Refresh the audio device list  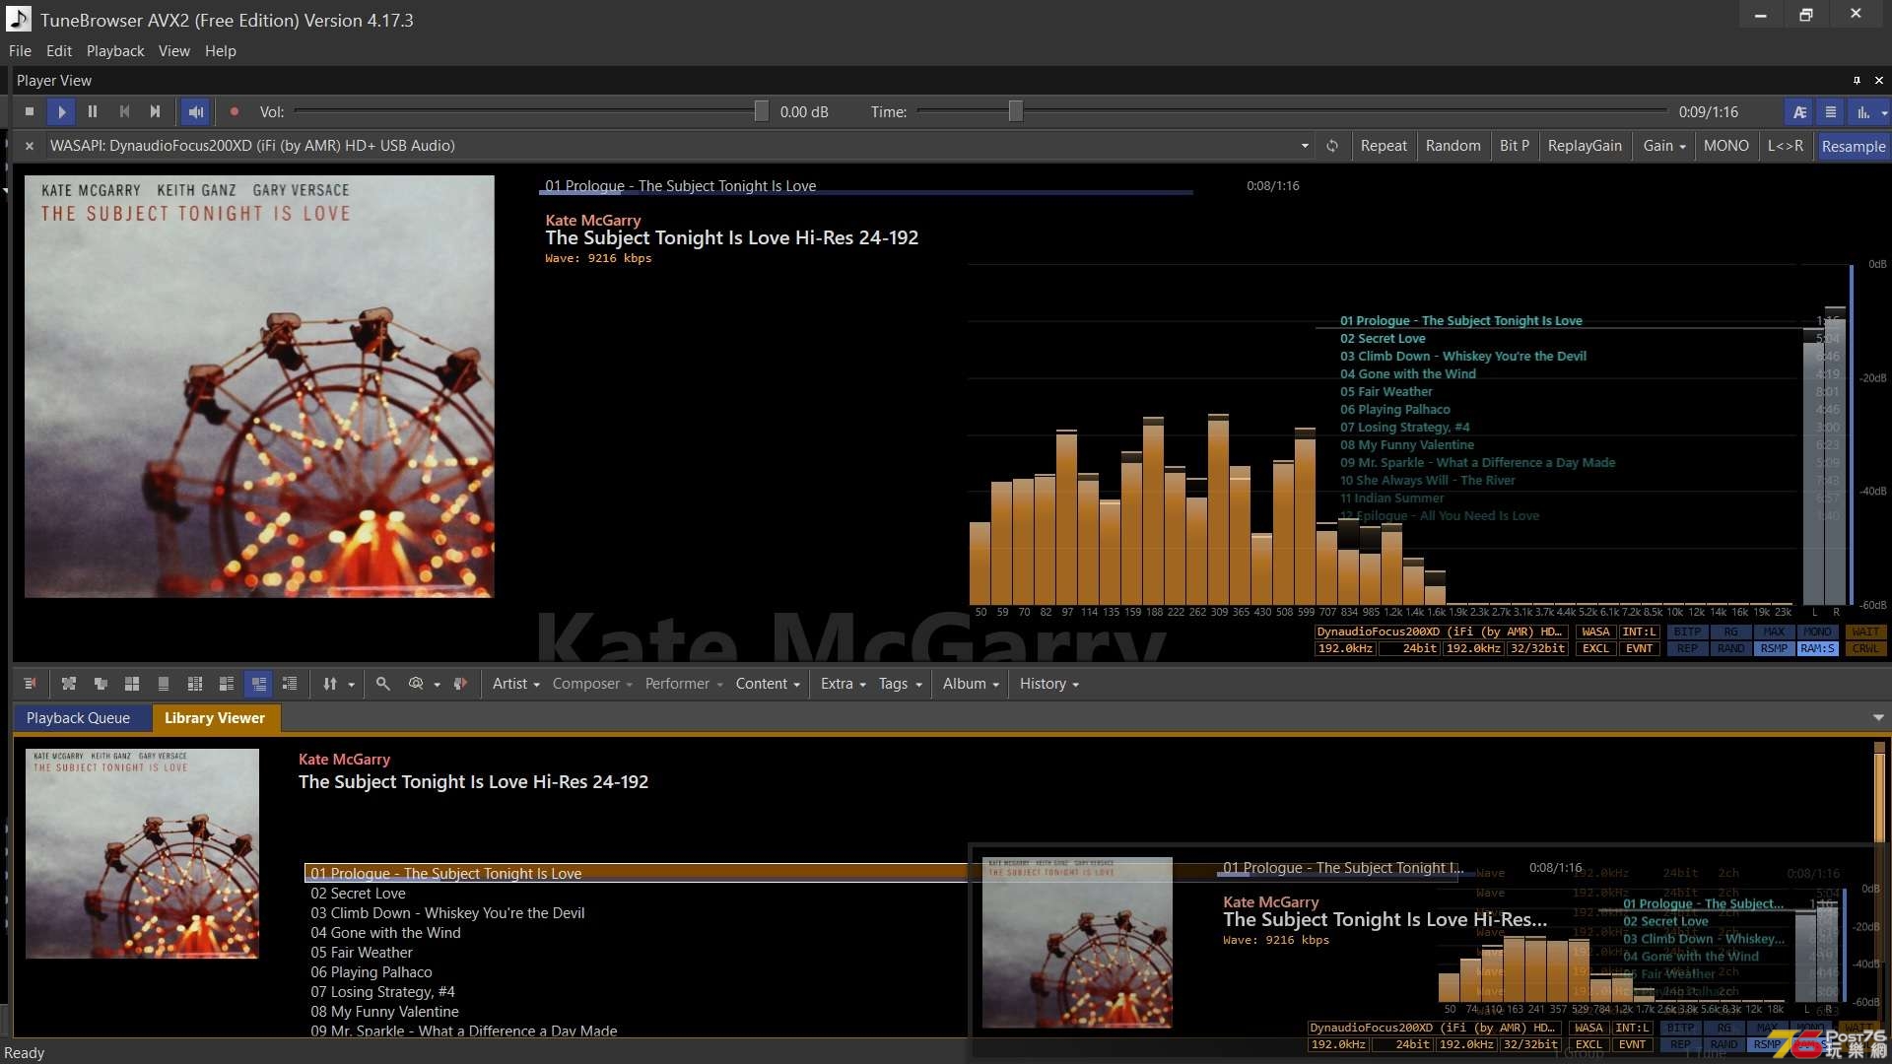(1332, 146)
